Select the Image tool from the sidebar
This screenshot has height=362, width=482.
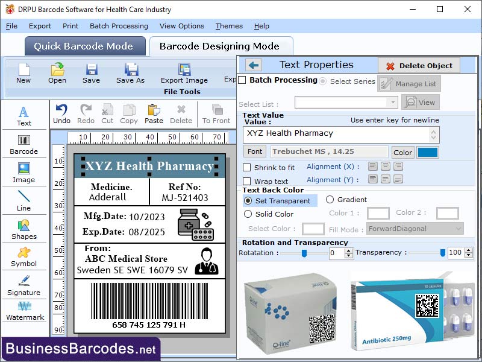pyautogui.click(x=24, y=173)
